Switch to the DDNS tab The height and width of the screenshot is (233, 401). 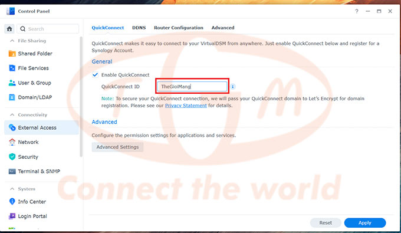(139, 28)
